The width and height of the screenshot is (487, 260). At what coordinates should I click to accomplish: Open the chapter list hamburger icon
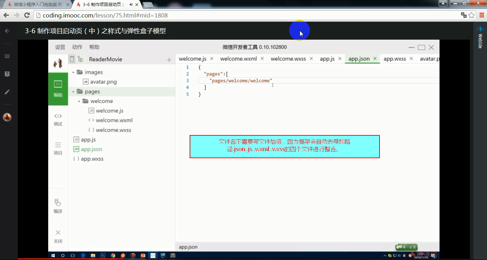point(7,56)
